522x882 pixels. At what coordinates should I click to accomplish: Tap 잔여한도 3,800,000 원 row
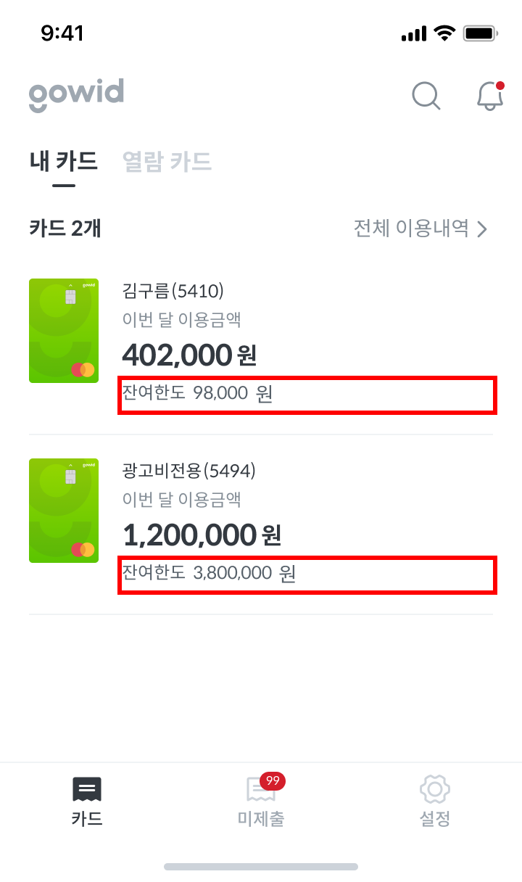[x=307, y=574]
